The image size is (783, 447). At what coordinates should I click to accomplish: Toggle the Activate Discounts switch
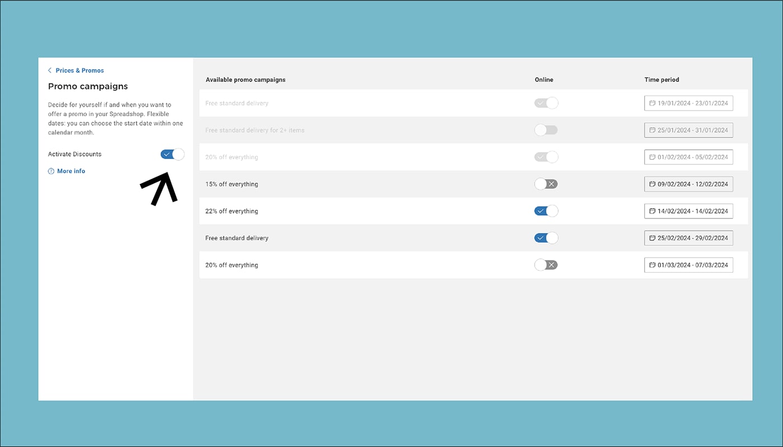(172, 154)
